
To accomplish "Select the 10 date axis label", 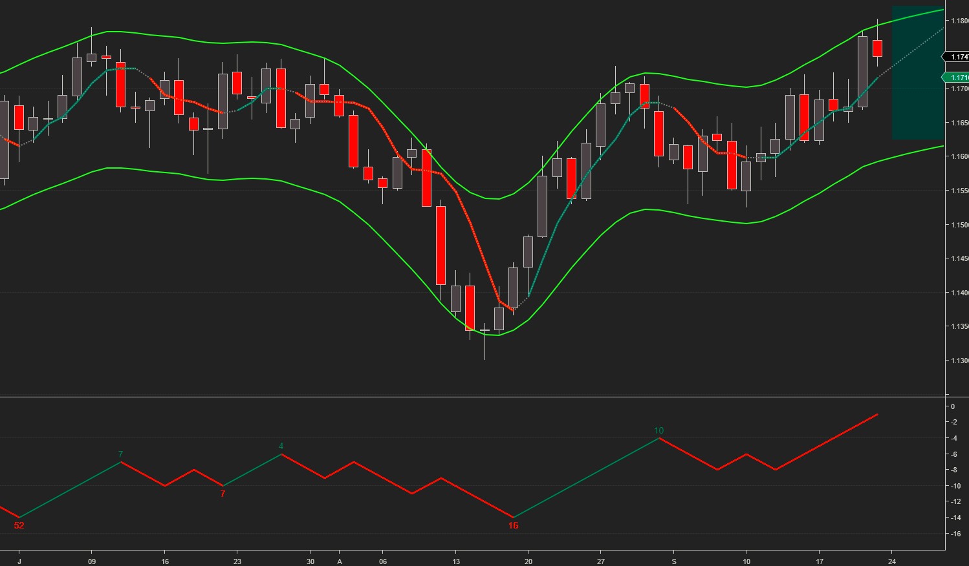I will pyautogui.click(x=746, y=561).
